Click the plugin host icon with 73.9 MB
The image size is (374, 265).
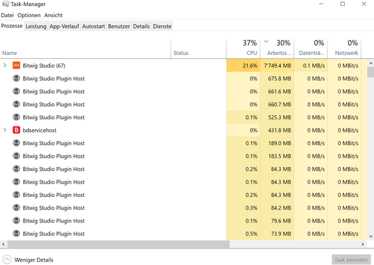pyautogui.click(x=16, y=233)
